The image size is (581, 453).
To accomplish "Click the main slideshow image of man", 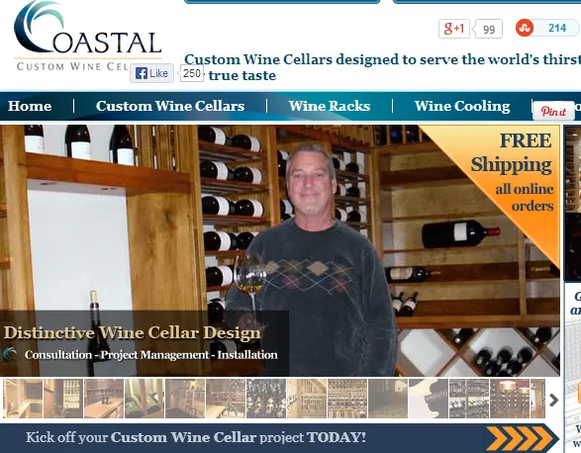I will coord(280,251).
